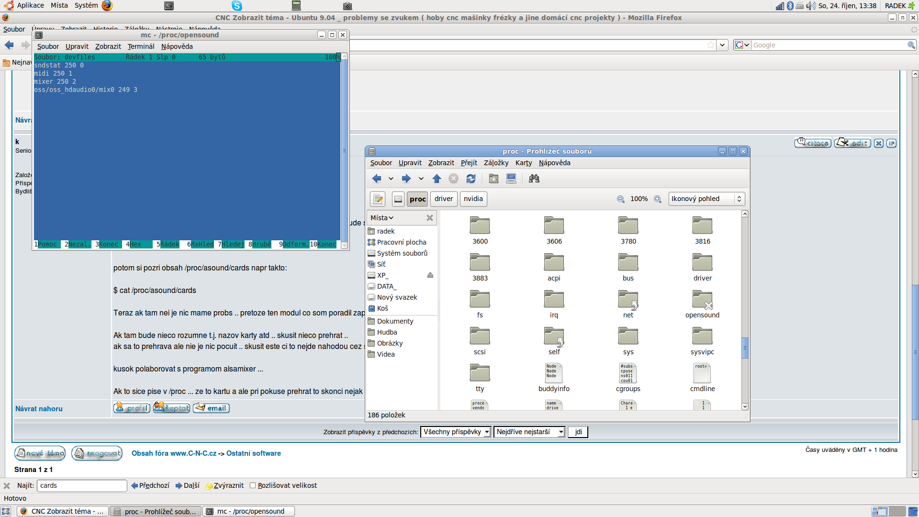Click the home folder toolbar icon

(x=493, y=179)
